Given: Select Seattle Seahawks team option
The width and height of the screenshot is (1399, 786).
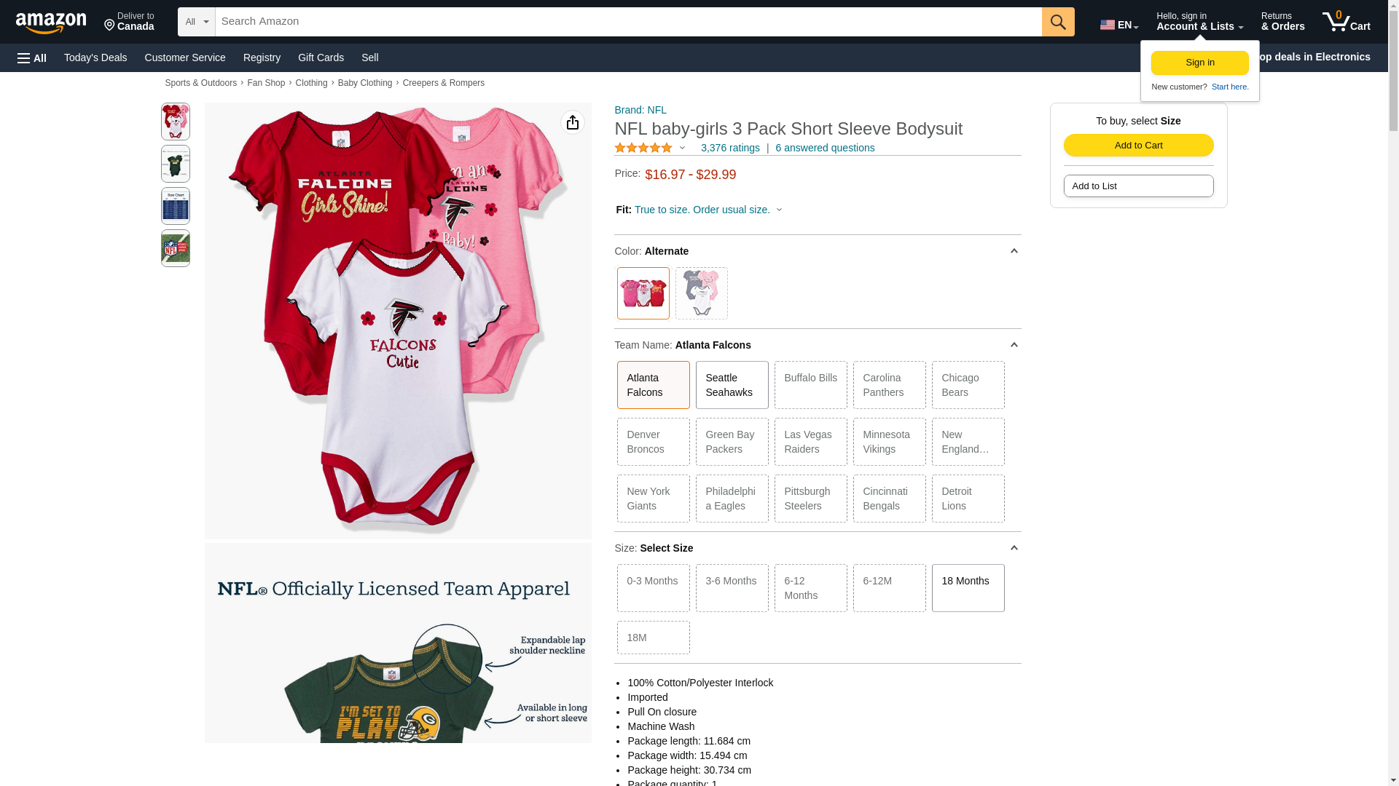Looking at the screenshot, I should (x=732, y=385).
